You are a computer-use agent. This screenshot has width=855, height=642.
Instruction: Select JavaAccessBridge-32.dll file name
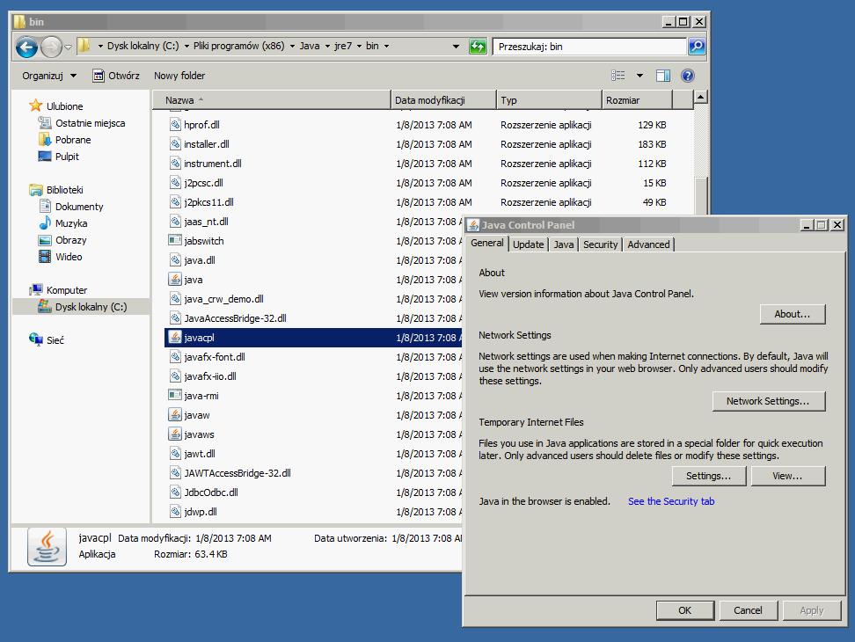coord(235,318)
